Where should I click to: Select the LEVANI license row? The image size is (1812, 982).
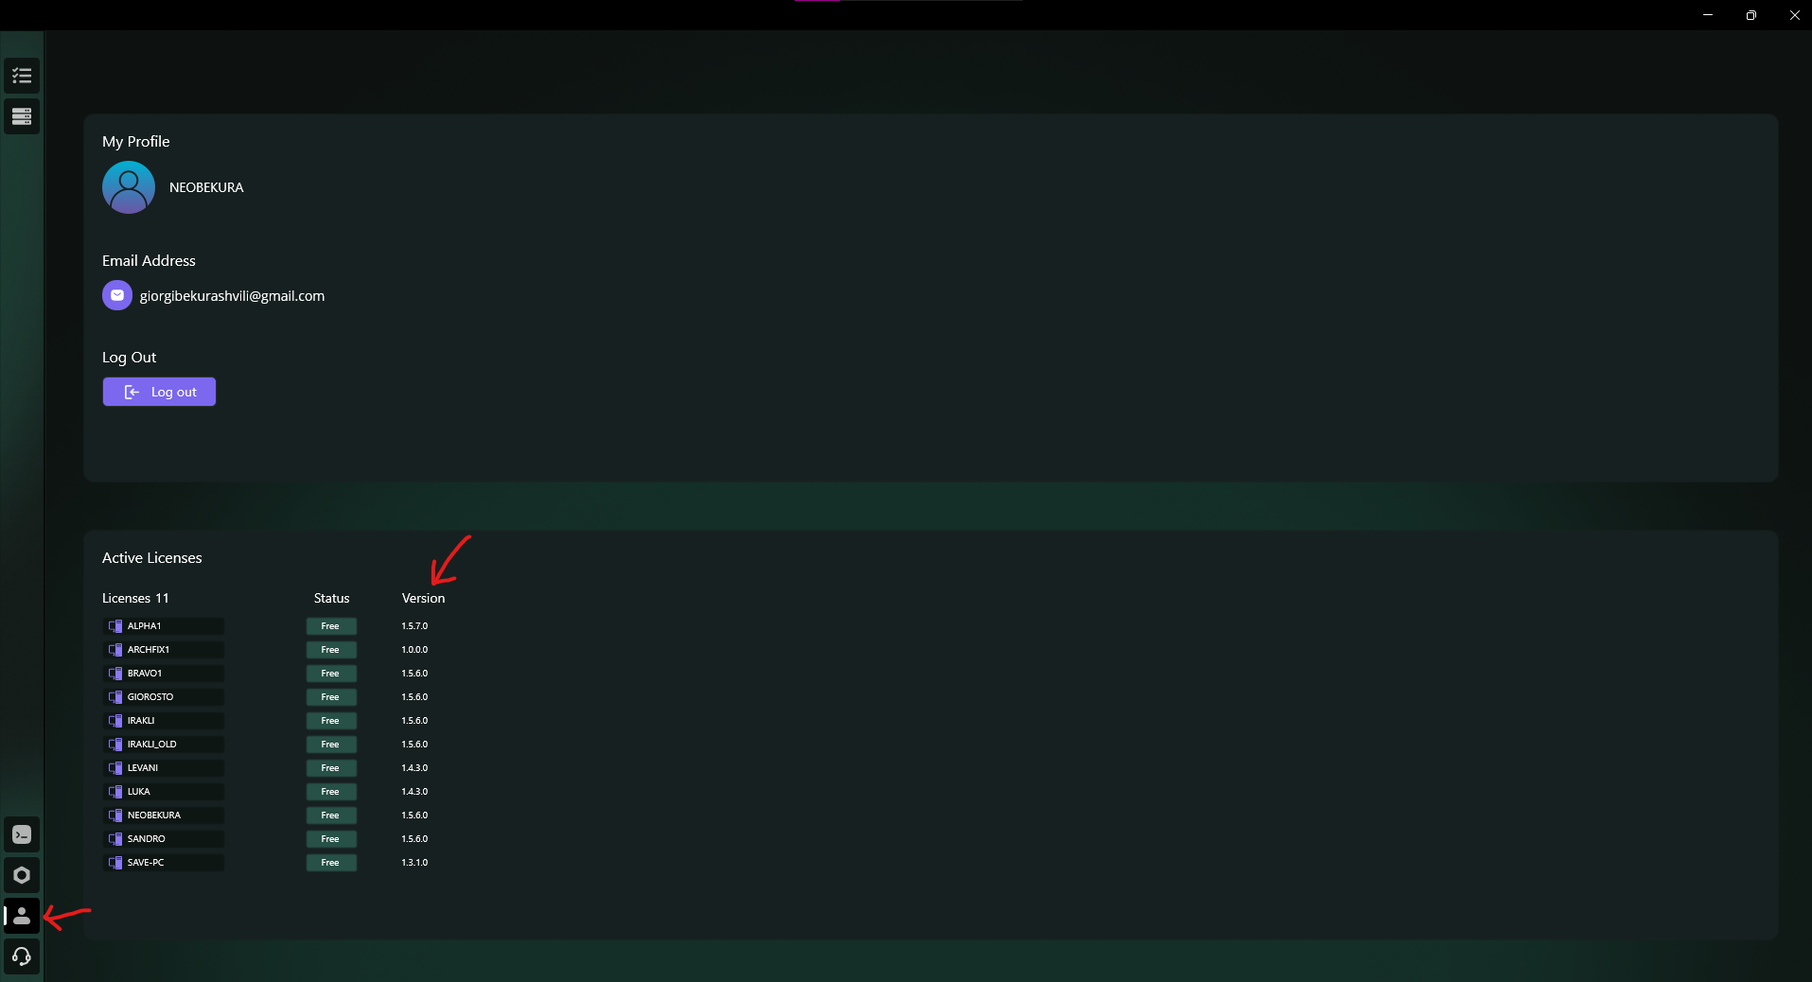(163, 767)
